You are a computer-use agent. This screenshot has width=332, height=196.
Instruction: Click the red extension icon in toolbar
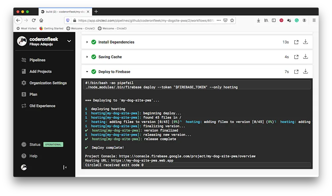tap(281, 20)
